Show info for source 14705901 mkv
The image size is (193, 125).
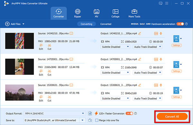click(71, 59)
